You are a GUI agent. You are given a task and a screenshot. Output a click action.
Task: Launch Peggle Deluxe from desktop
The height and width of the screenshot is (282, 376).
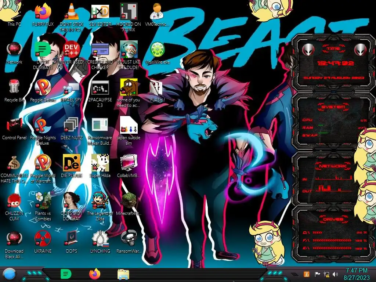click(43, 90)
